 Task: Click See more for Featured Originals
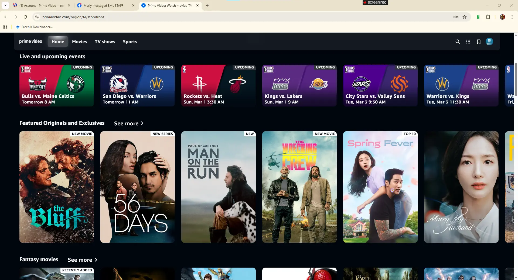[x=129, y=123]
